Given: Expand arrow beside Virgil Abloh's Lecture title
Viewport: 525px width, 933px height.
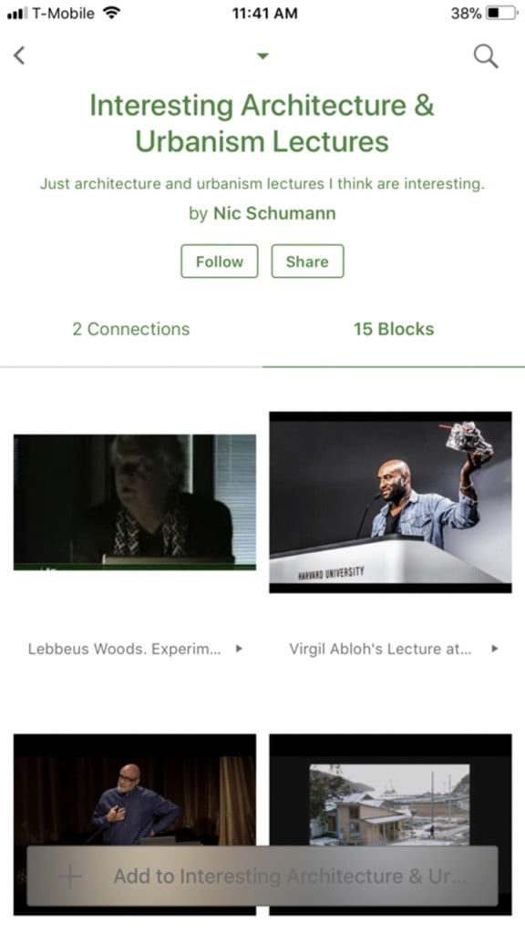Looking at the screenshot, I should coord(495,649).
